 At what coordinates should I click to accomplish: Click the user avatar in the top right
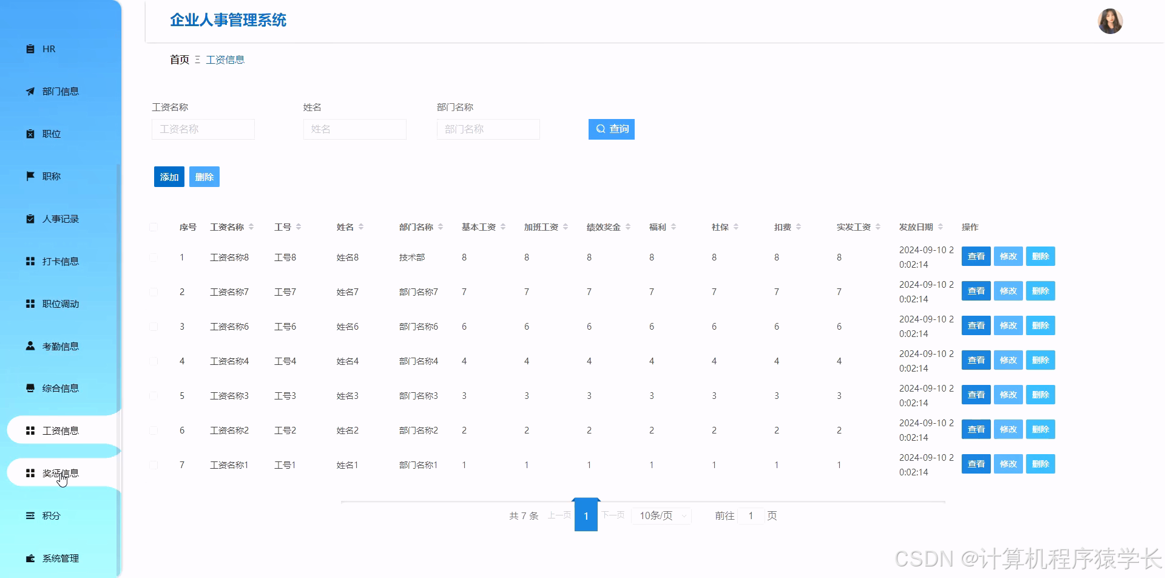(1110, 21)
